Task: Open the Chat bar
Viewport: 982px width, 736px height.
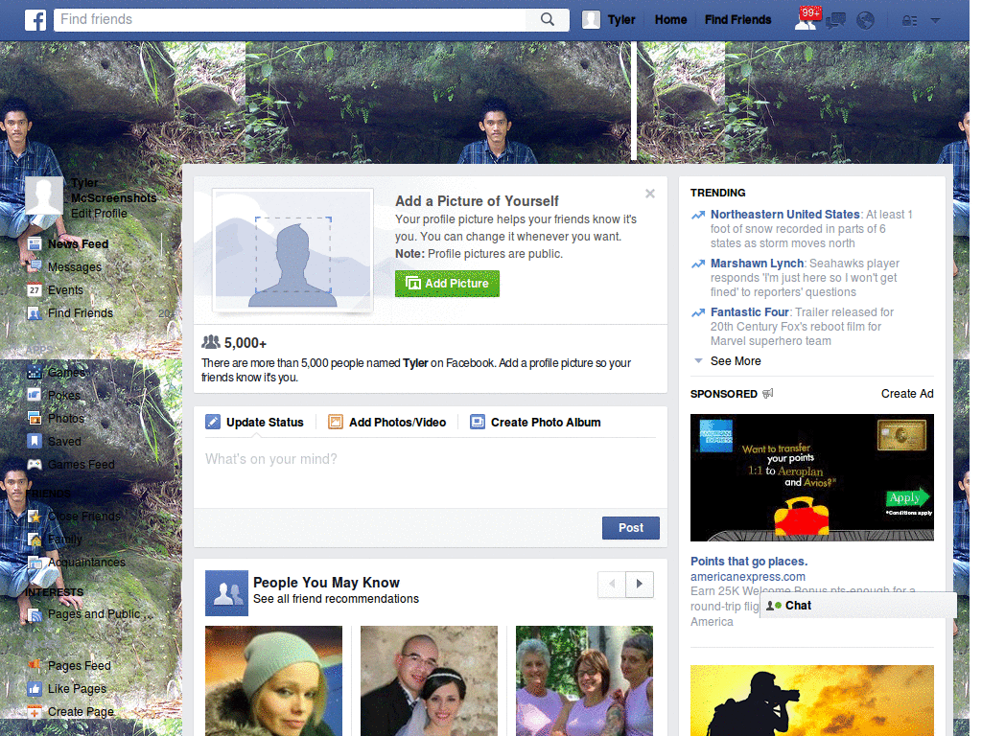Action: pyautogui.click(x=858, y=606)
